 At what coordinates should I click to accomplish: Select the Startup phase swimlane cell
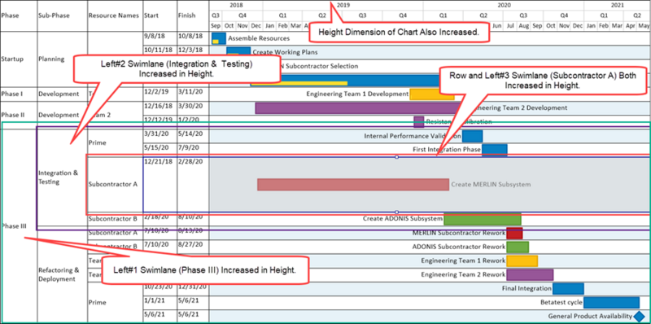click(x=19, y=59)
